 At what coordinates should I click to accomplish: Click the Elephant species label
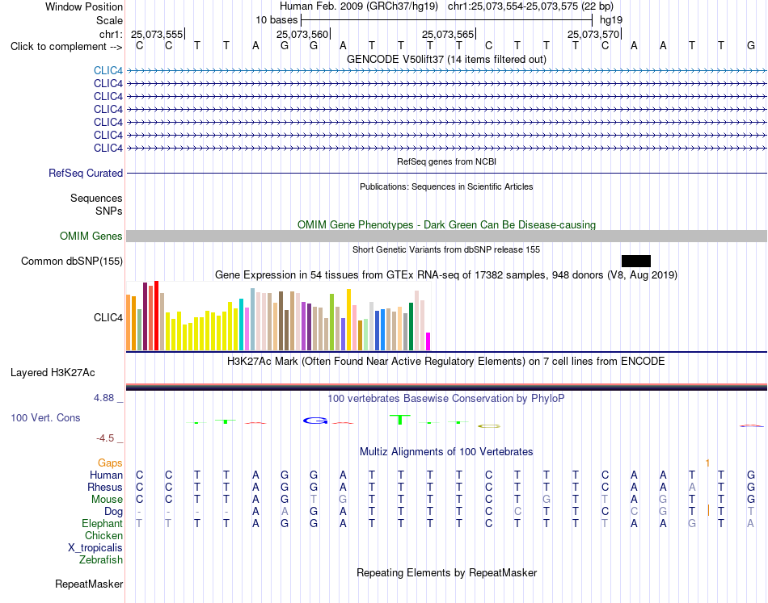(x=103, y=524)
